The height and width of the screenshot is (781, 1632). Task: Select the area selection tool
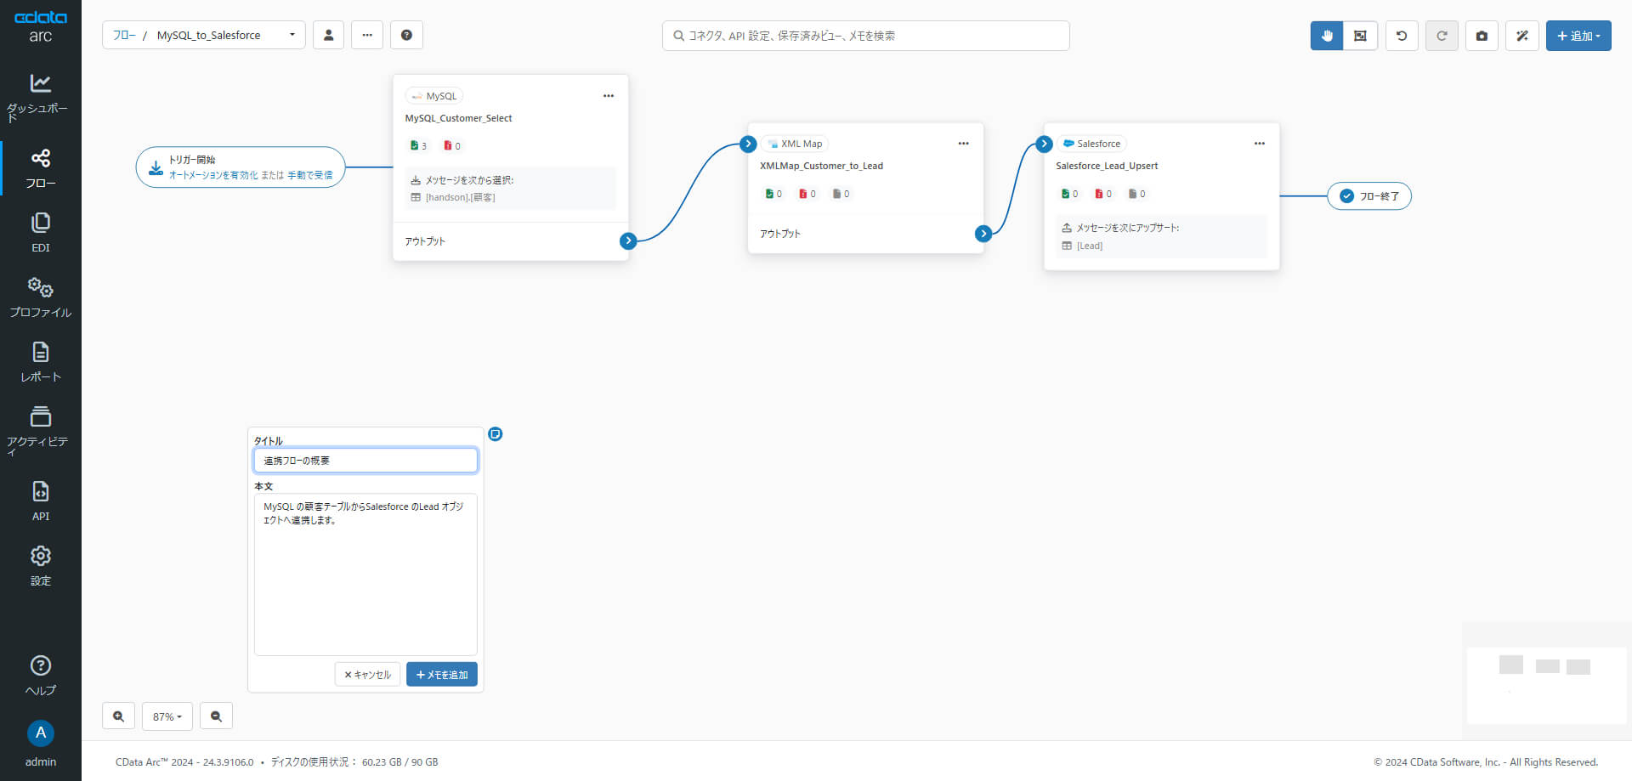[x=1360, y=36]
